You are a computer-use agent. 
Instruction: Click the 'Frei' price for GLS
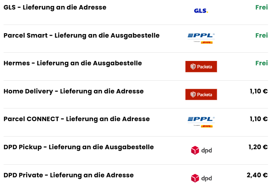coord(261,7)
